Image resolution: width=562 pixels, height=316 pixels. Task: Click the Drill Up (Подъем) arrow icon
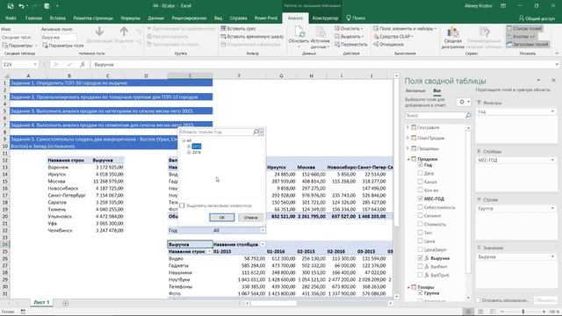click(124, 32)
